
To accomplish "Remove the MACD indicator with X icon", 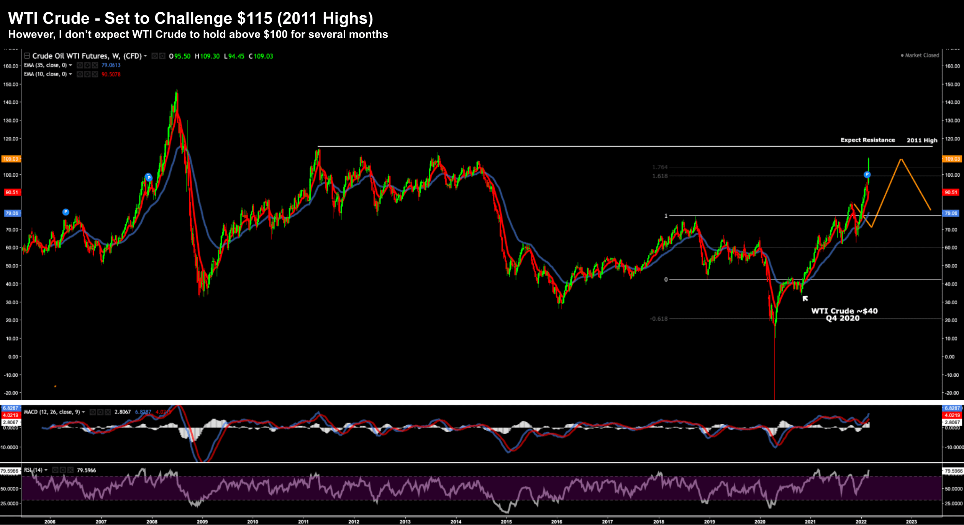I will (x=108, y=412).
